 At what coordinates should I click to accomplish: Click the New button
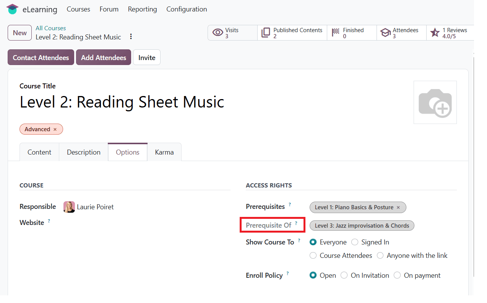coord(20,33)
